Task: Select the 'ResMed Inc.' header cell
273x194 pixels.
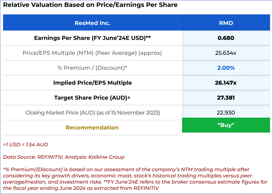Action: [92, 23]
